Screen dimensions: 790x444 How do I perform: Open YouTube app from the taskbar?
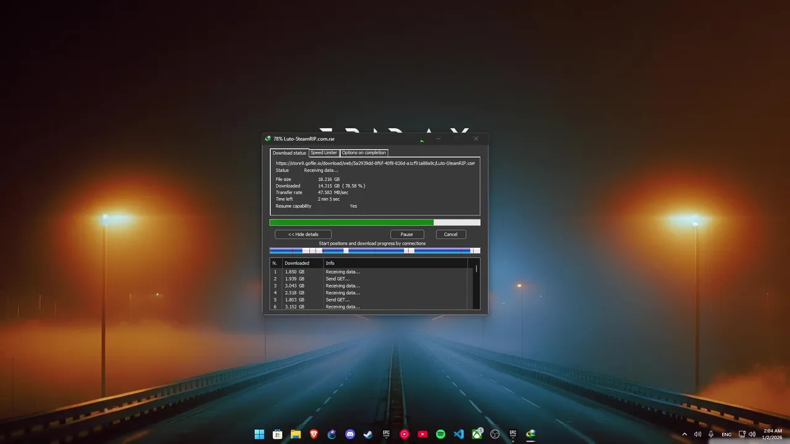(x=422, y=434)
